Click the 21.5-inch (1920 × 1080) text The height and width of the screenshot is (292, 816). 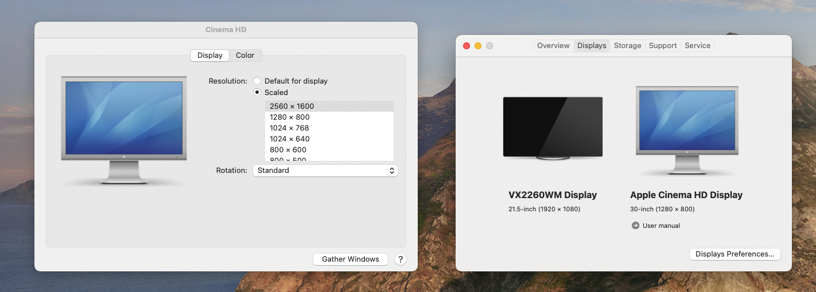[x=544, y=209]
